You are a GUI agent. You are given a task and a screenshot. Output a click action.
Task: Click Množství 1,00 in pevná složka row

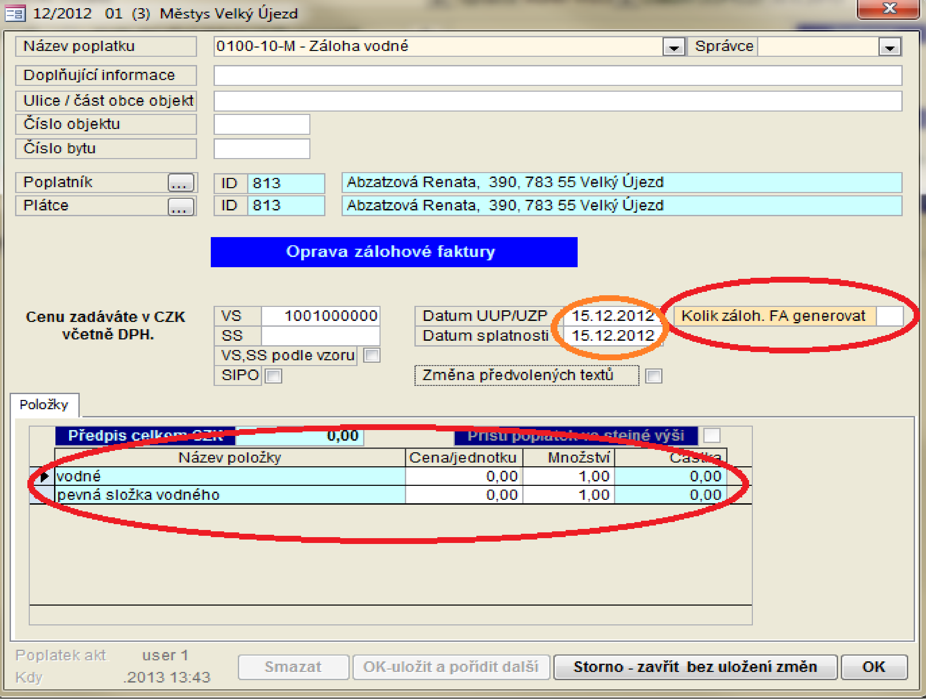(x=569, y=495)
